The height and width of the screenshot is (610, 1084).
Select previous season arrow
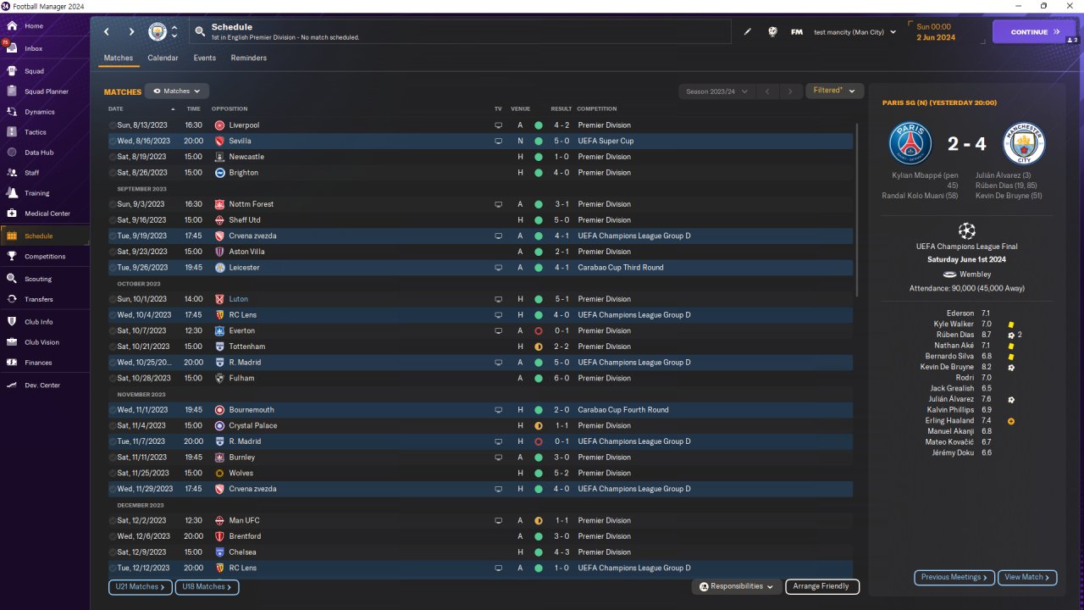[x=766, y=91]
